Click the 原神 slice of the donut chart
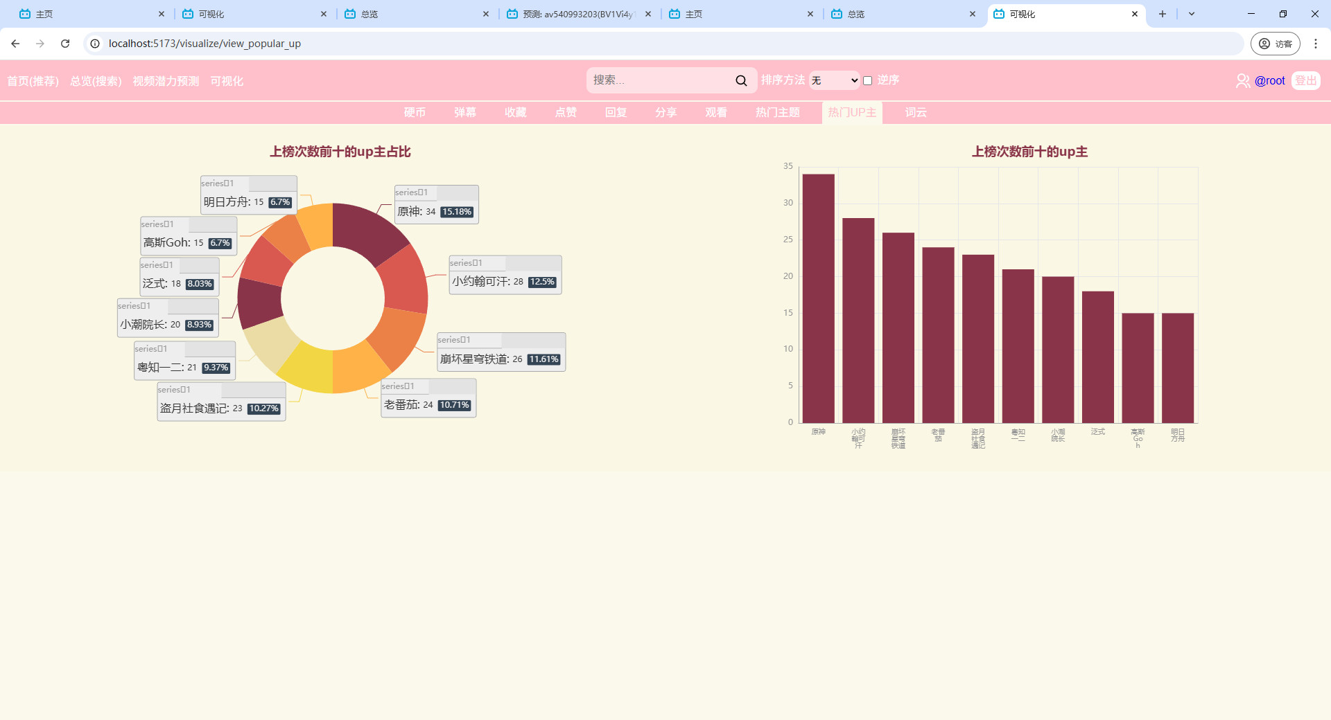The height and width of the screenshot is (720, 1331). click(x=366, y=231)
